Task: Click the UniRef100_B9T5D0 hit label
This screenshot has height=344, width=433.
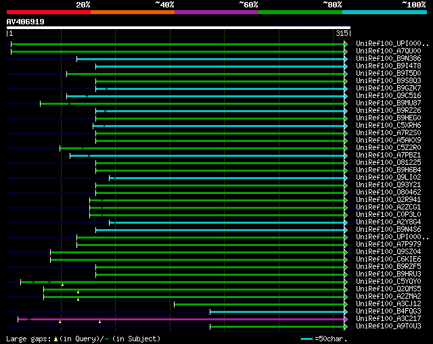Action: 388,74
